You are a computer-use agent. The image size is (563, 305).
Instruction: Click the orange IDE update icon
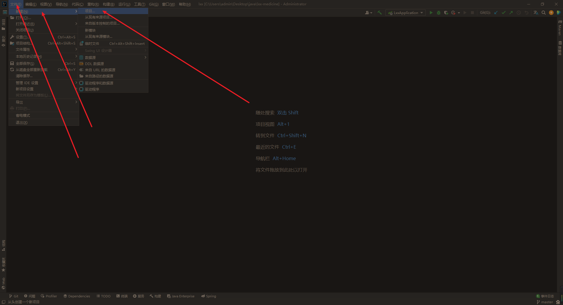click(551, 13)
